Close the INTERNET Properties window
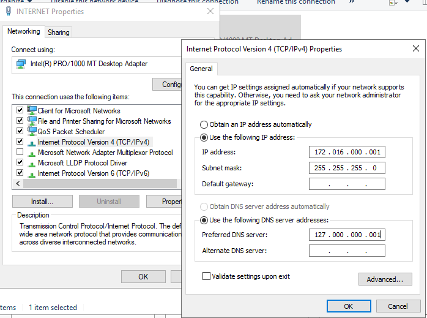The image size is (427, 318). pyautogui.click(x=210, y=11)
